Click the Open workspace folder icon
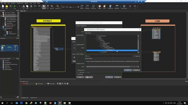The height and width of the screenshot is (105, 188). 7,7
